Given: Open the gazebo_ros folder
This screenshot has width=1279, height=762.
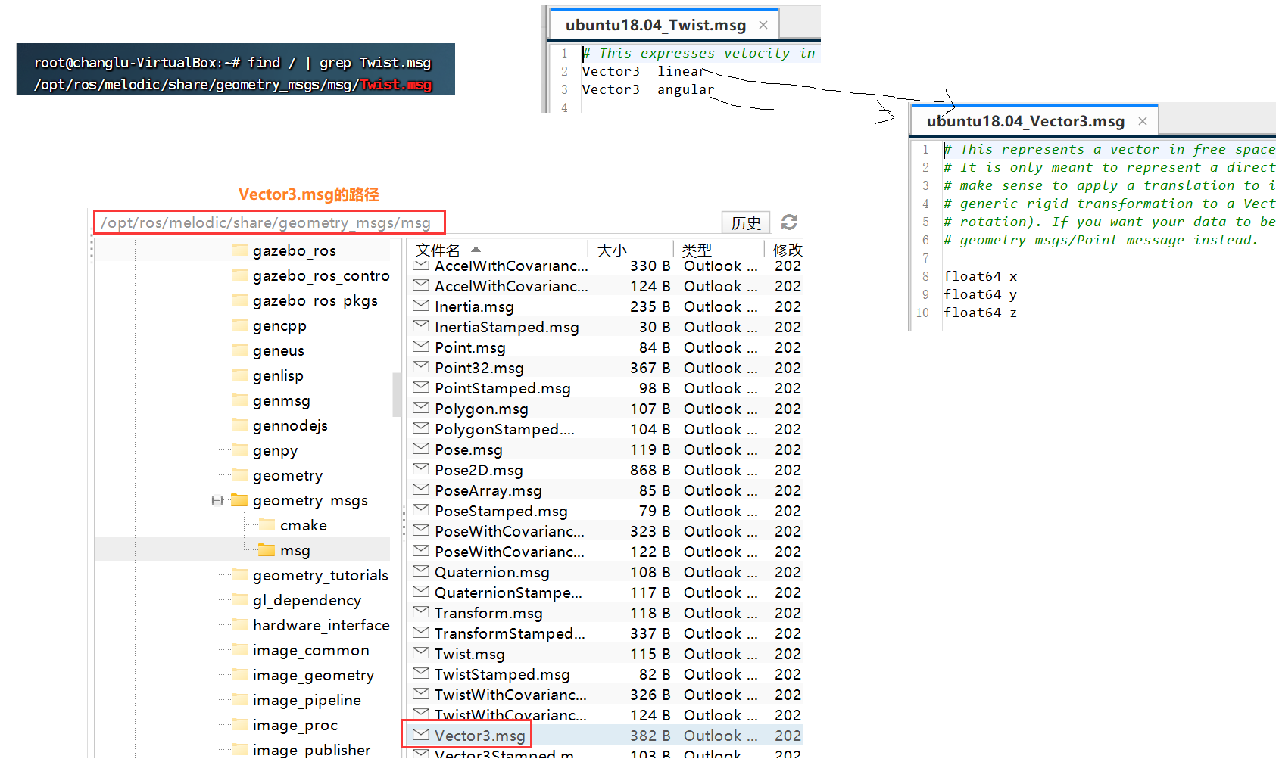Looking at the screenshot, I should 294,250.
